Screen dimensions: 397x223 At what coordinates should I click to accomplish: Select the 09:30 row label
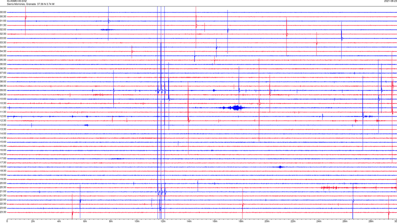pyautogui.click(x=3, y=95)
